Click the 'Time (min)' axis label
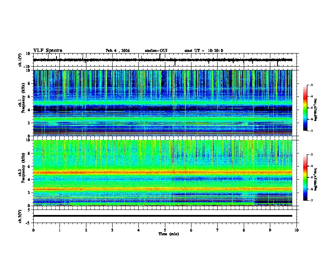This screenshot has width=334, height=258. coord(169,234)
